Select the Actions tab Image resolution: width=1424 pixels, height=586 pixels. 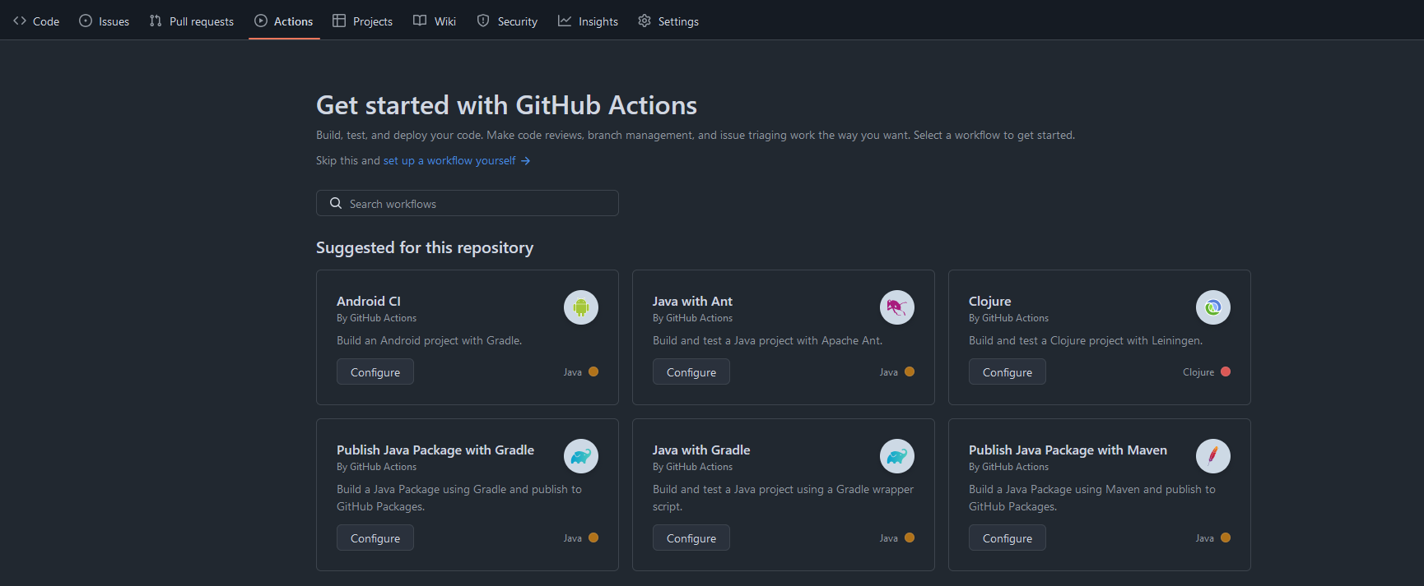pyautogui.click(x=284, y=21)
